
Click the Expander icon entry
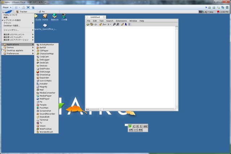[x=47, y=78]
